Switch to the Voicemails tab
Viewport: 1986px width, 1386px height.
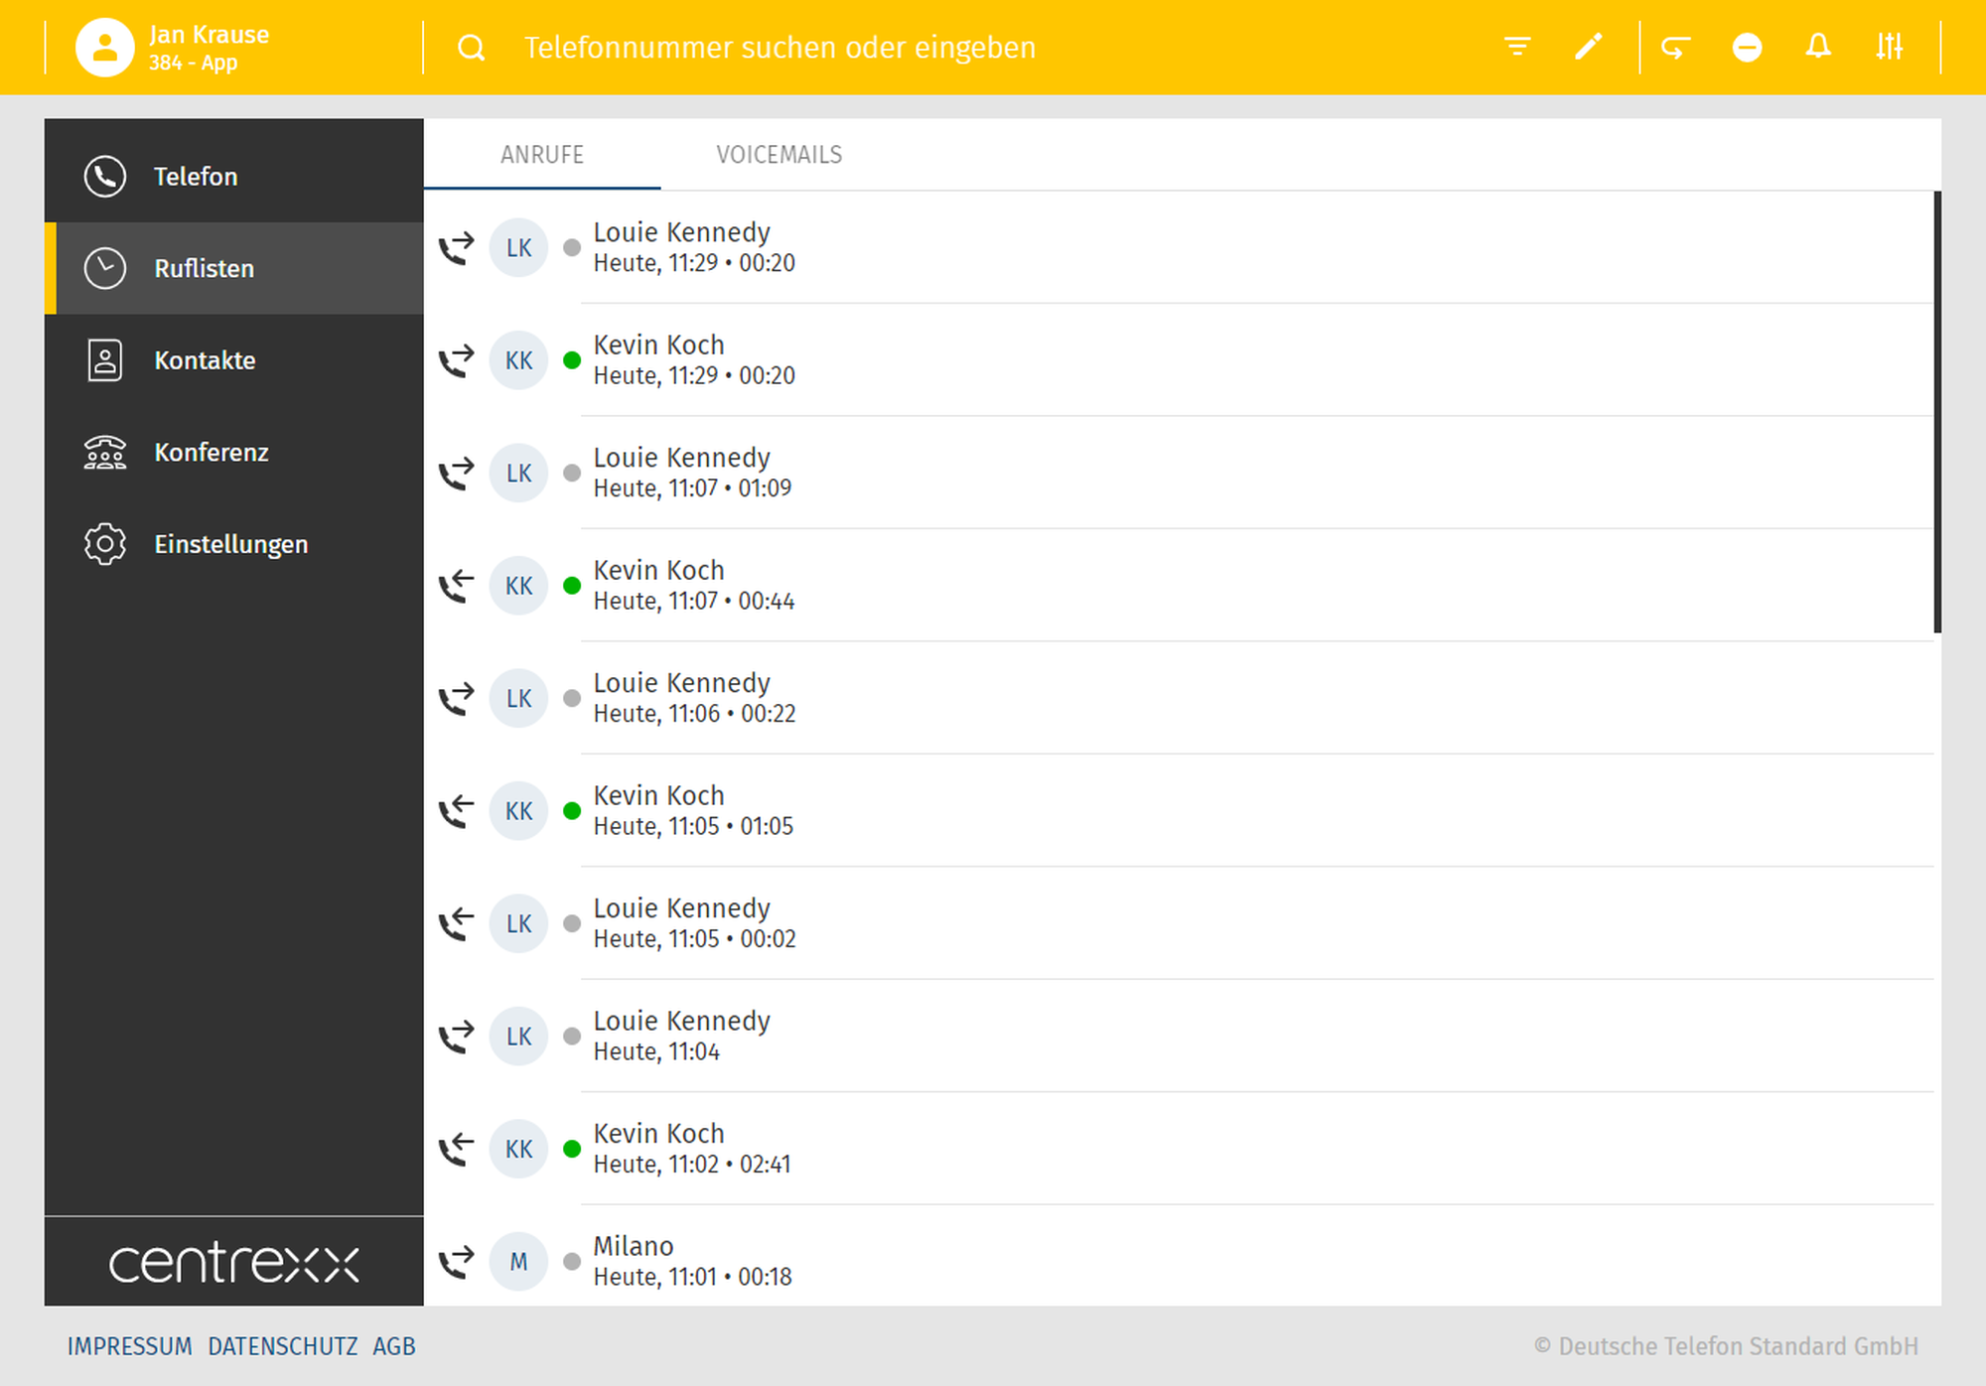tap(779, 155)
